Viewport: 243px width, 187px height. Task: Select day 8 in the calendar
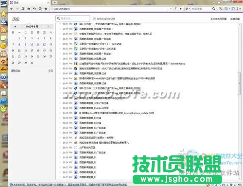pyautogui.click(x=19, y=45)
